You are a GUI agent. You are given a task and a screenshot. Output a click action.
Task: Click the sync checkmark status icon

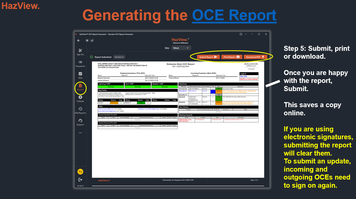pyautogui.click(x=92, y=41)
